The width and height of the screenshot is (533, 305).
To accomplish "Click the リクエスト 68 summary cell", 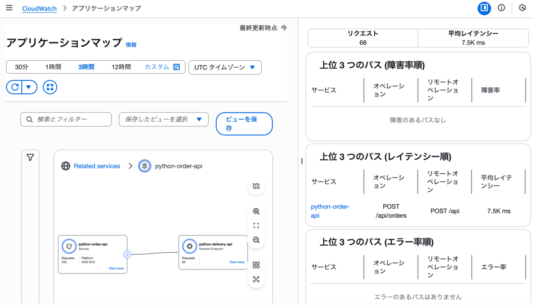I will tap(363, 38).
